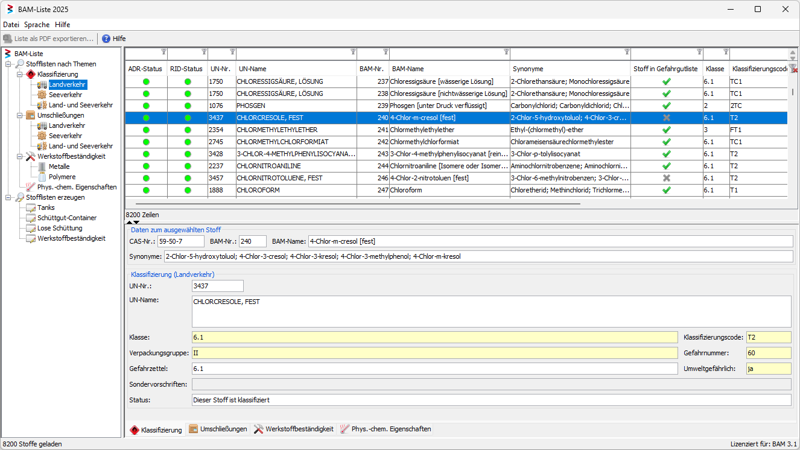The image size is (800, 450).
Task: Click the filter funnel above the UN-Nr. column
Action: pyautogui.click(x=233, y=52)
